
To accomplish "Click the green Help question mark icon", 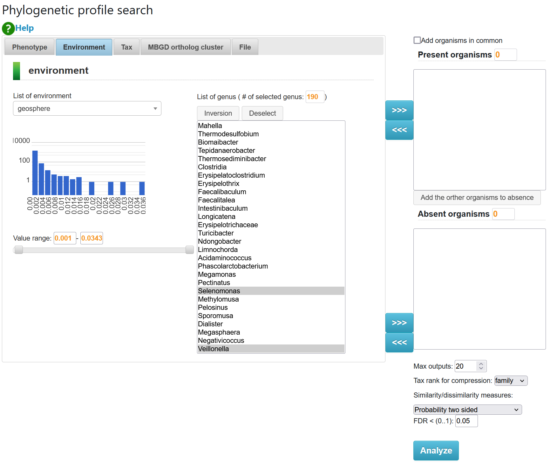I will point(8,28).
